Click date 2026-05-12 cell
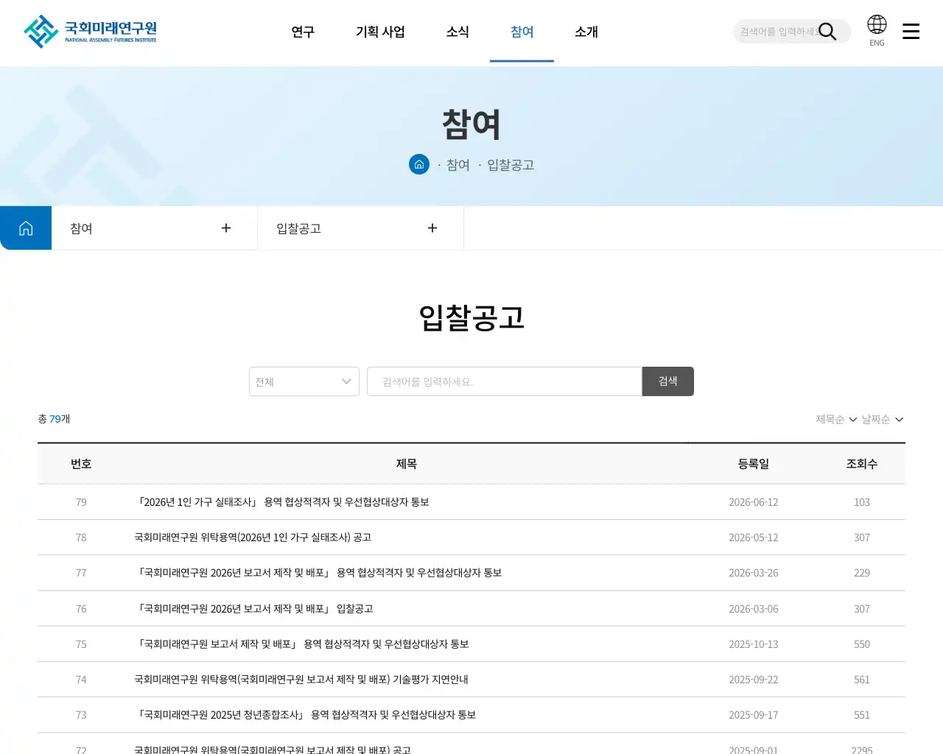The image size is (943, 754). click(x=754, y=538)
